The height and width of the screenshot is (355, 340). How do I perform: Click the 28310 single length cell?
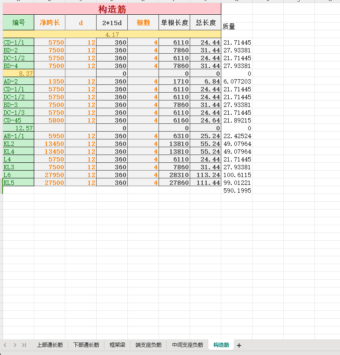click(x=175, y=175)
